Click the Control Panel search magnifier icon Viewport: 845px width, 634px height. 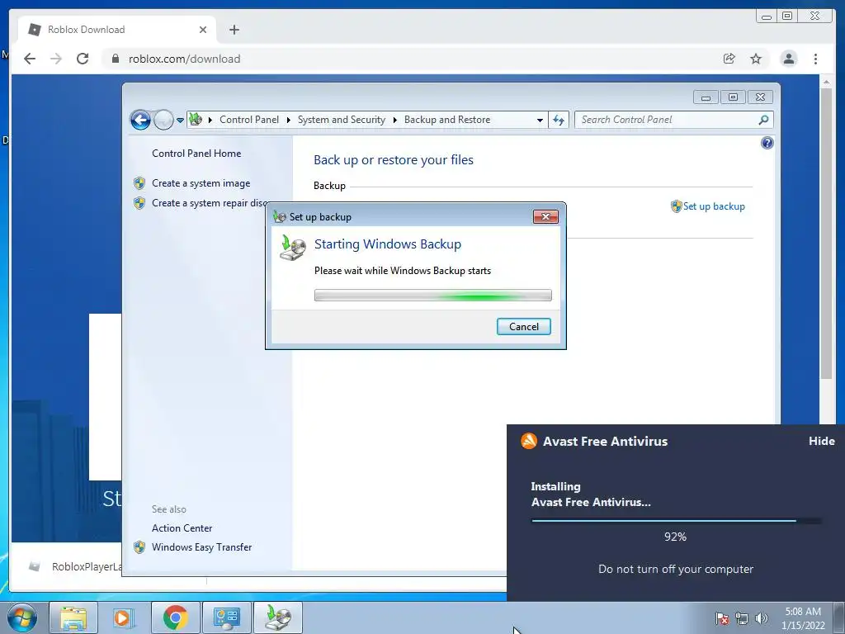click(x=763, y=120)
